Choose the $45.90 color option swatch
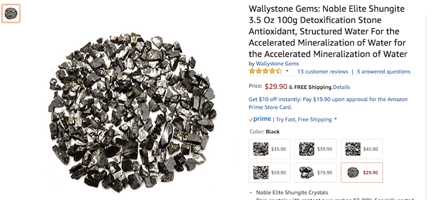 [x=361, y=149]
